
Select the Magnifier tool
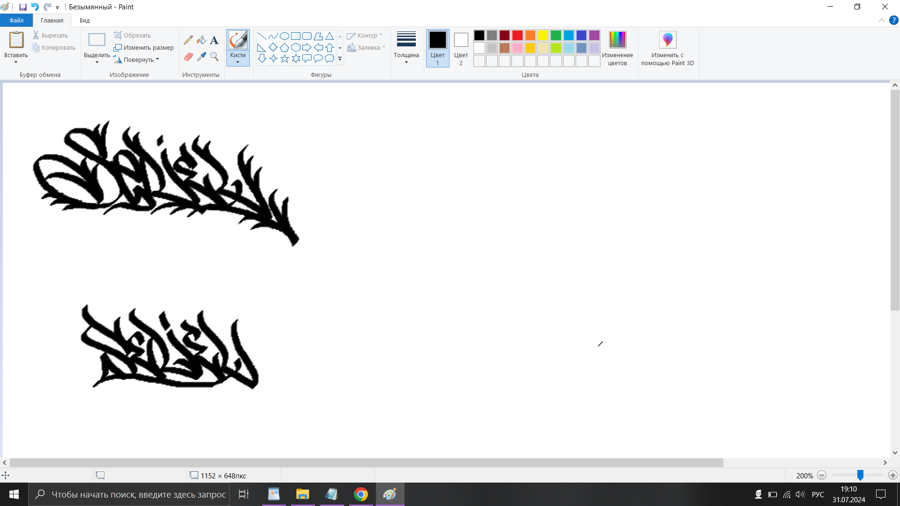pyautogui.click(x=214, y=57)
